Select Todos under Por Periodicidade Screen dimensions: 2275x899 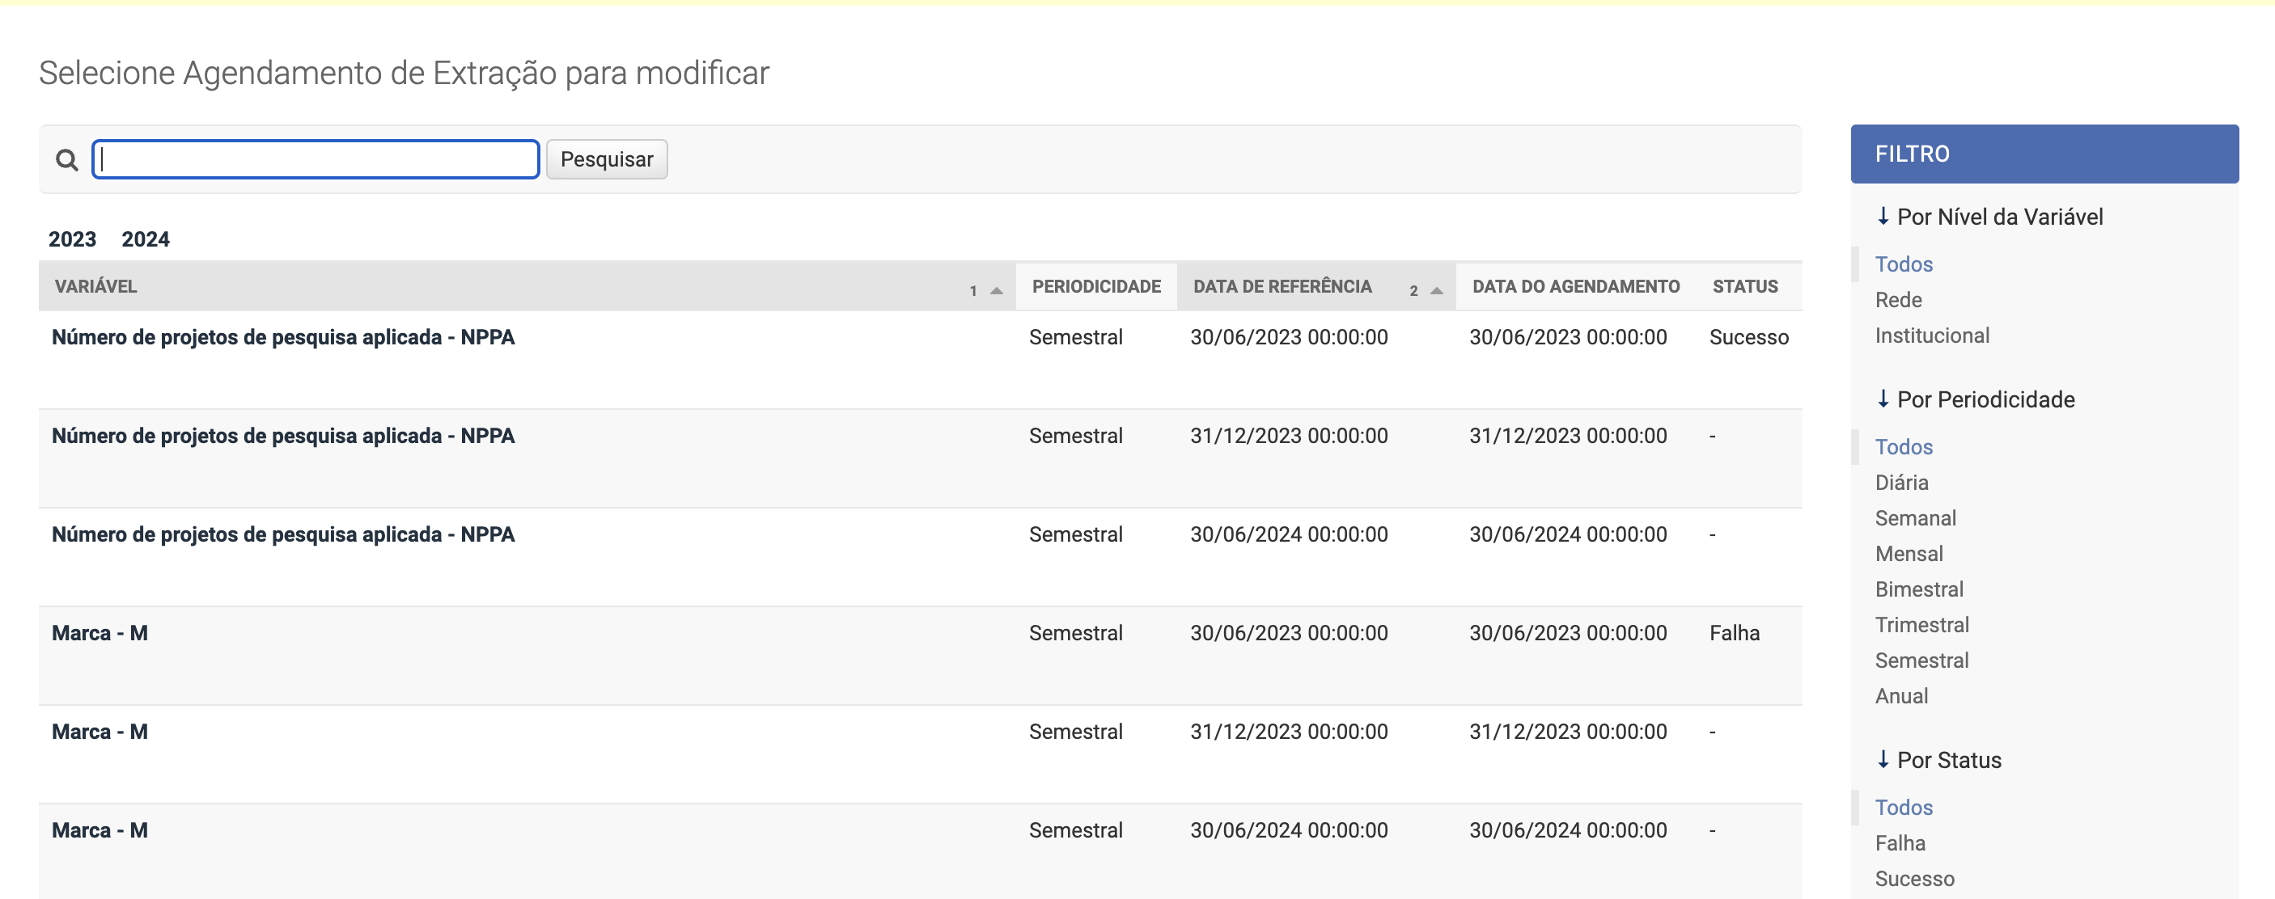pos(1904,447)
